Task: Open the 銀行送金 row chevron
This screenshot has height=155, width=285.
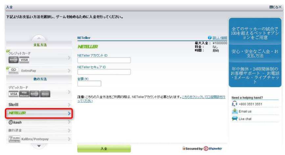Action: 69,130
